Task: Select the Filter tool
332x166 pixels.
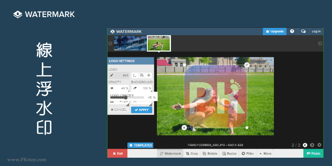Action: point(248,154)
